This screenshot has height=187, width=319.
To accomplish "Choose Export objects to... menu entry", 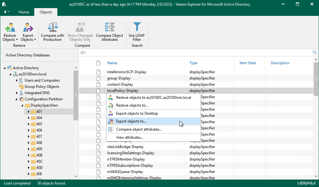I will (x=131, y=121).
